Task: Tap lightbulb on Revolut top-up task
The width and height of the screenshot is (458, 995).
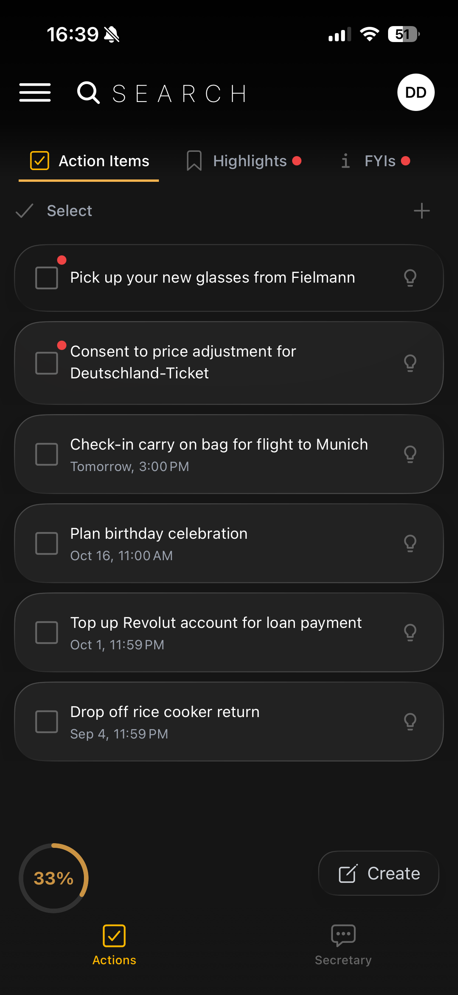Action: click(x=410, y=632)
